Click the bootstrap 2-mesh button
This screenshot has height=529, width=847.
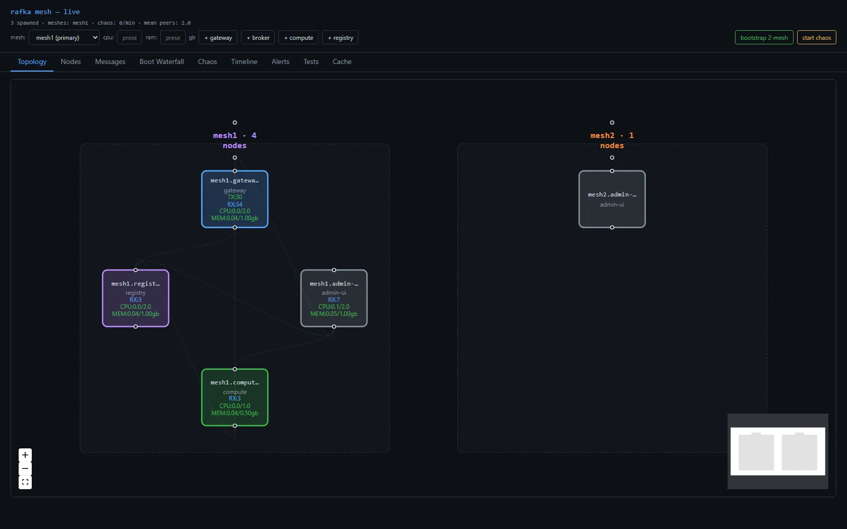[x=764, y=38]
